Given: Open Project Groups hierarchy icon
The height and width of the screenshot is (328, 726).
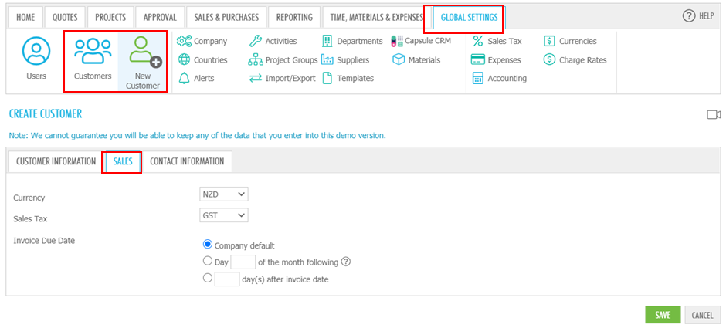Looking at the screenshot, I should [x=256, y=59].
